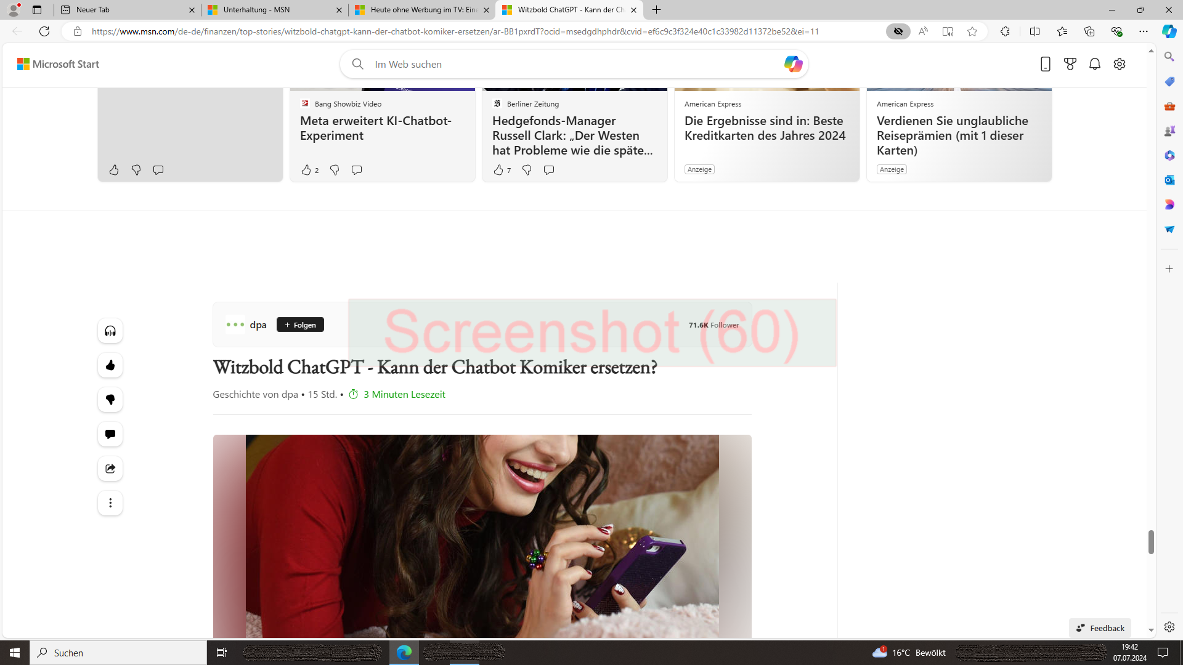Screen dimensions: 1183x665
Task: Click the listen-to-article headphones icon
Action: click(110, 331)
